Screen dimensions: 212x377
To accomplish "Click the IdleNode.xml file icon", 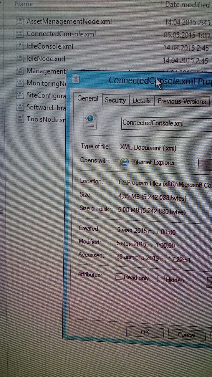I will (x=20, y=58).
